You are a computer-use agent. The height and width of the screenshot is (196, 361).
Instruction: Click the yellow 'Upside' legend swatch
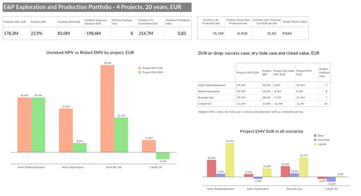click(x=315, y=144)
